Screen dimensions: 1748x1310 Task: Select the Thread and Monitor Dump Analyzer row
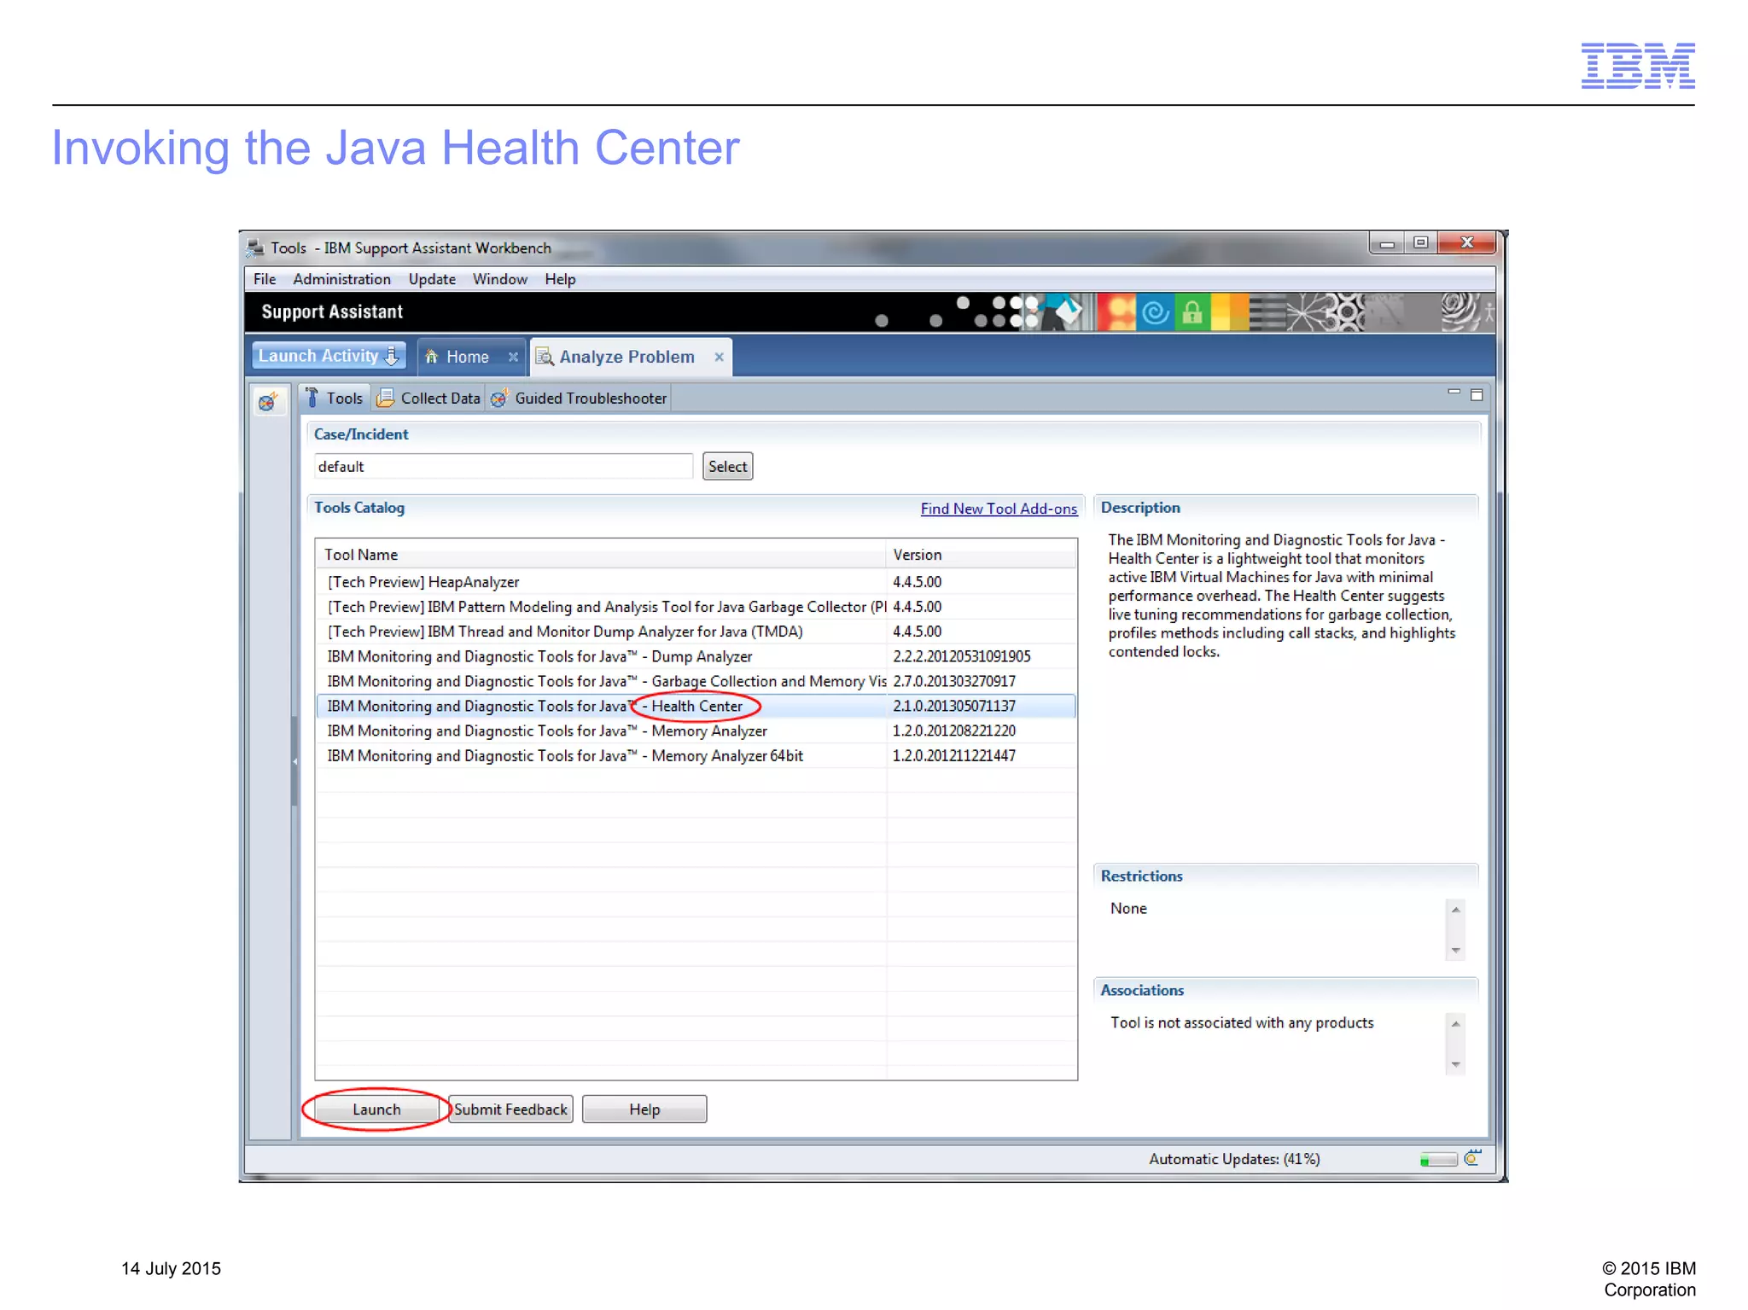[x=696, y=632]
